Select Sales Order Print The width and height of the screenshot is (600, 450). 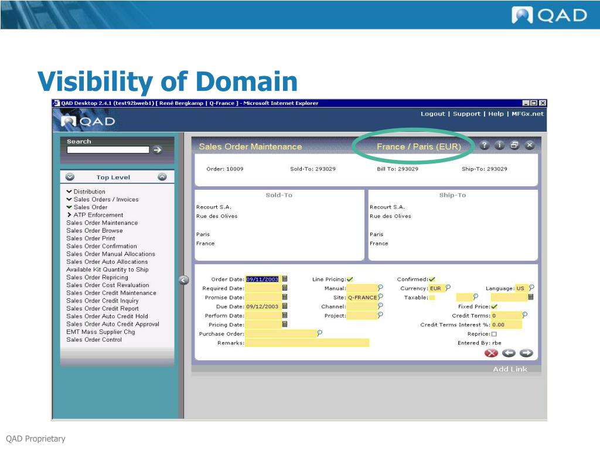(x=91, y=238)
